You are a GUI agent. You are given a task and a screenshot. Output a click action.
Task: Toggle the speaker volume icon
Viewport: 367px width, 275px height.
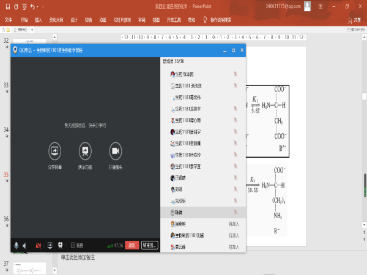25,246
